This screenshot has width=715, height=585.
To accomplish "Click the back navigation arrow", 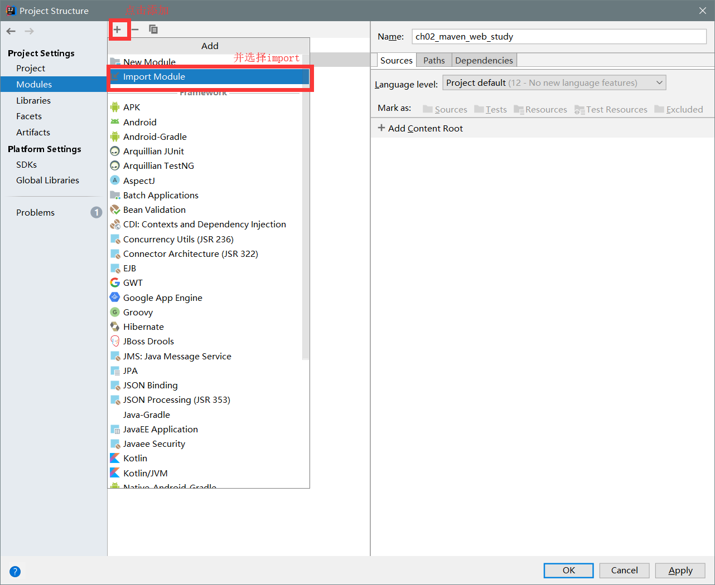I will coord(10,31).
